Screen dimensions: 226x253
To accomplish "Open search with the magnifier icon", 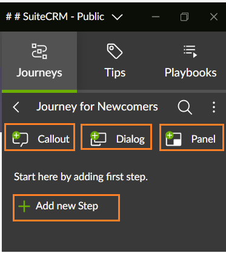I will pyautogui.click(x=185, y=107).
